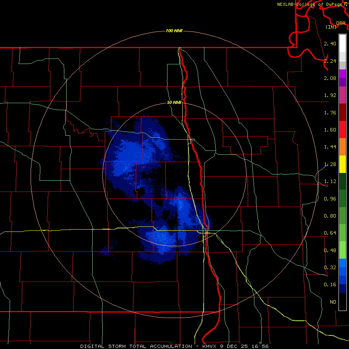Pick the white swatch atop the legend
Image resolution: width=349 pixels, height=349 pixels.
coord(342,43)
